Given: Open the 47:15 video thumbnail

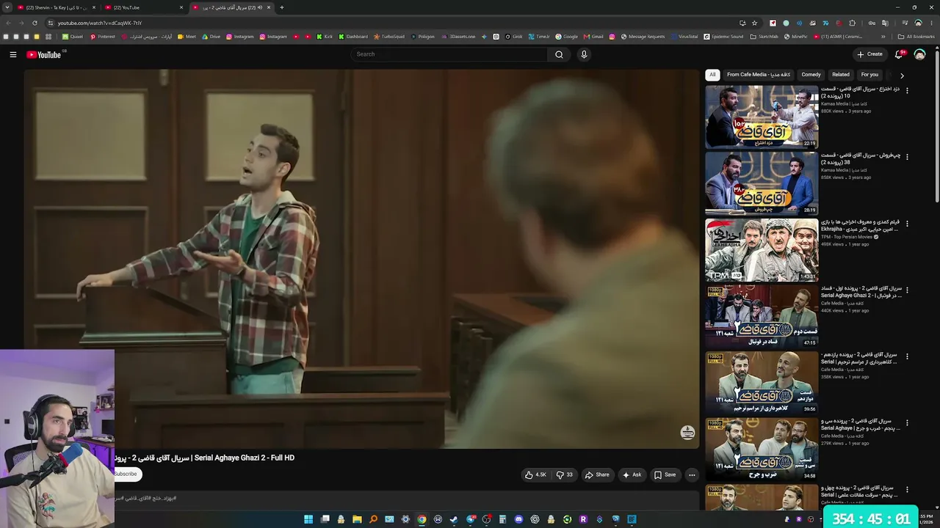Looking at the screenshot, I should point(762,316).
